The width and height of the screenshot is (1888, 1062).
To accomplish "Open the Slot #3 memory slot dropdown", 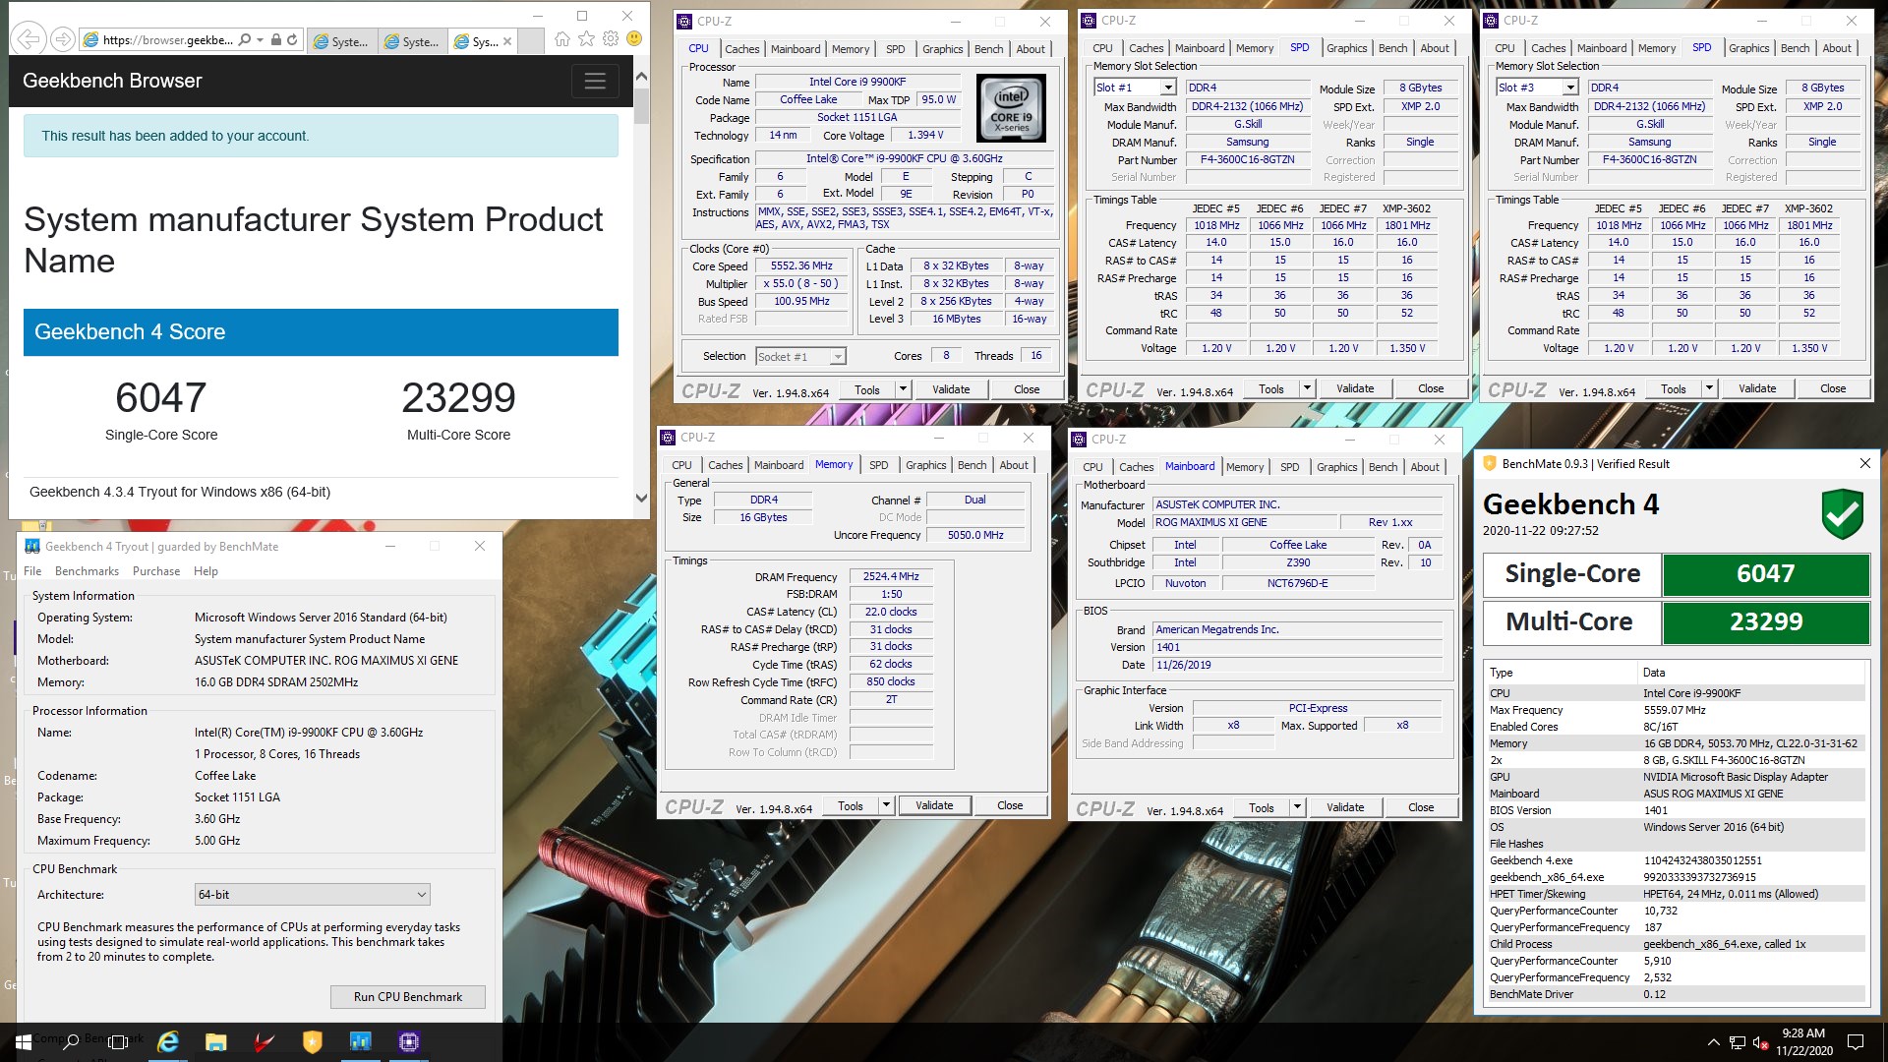I will coord(1570,88).
